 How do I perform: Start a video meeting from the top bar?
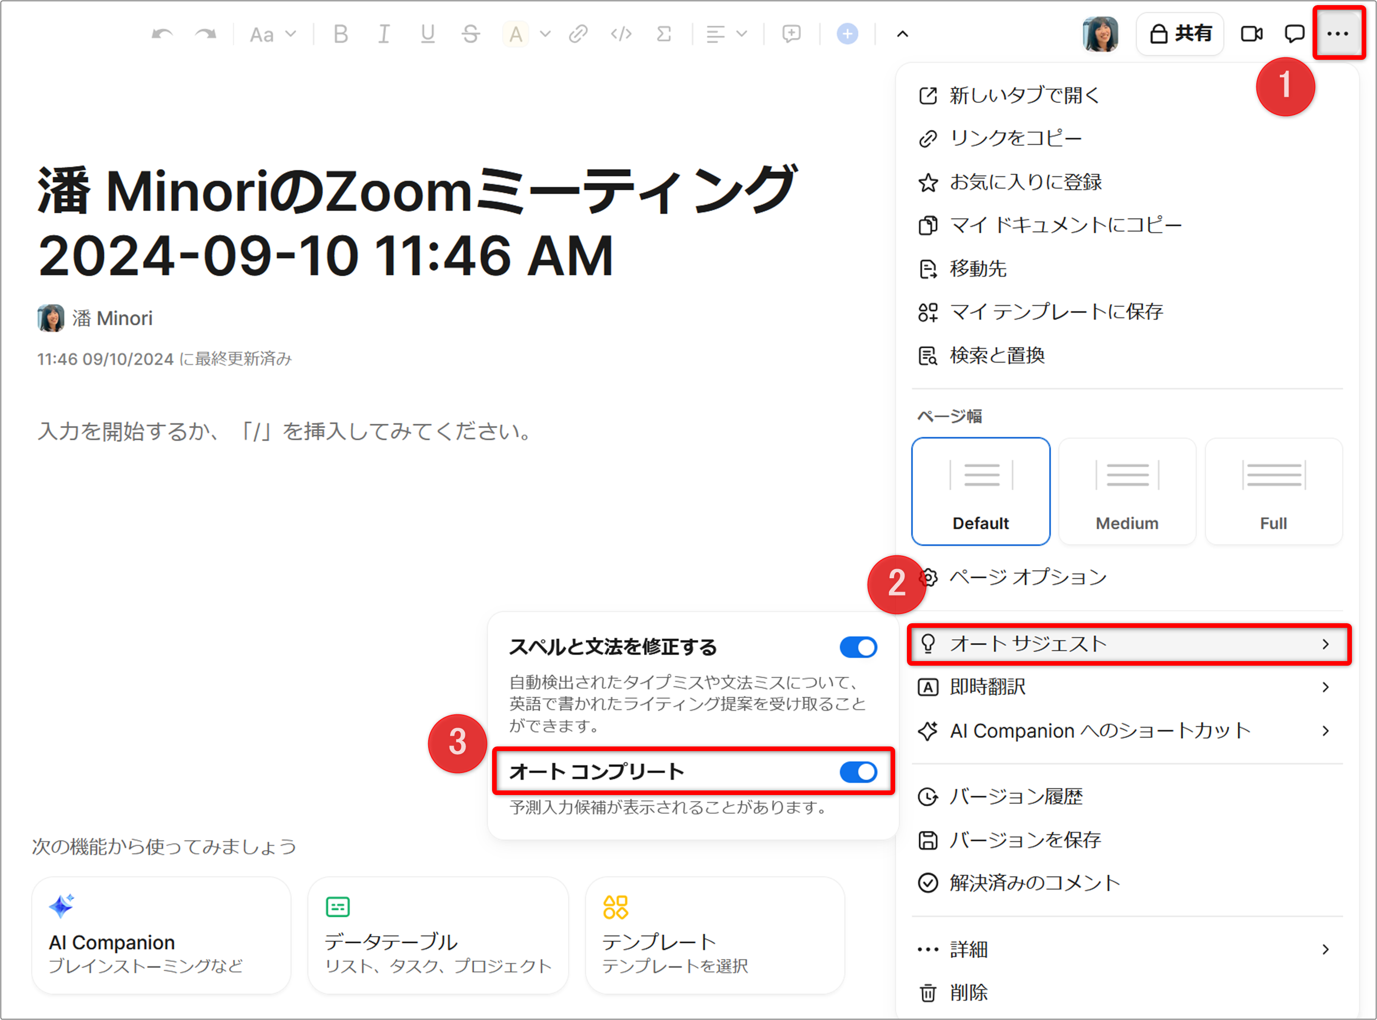coord(1252,34)
